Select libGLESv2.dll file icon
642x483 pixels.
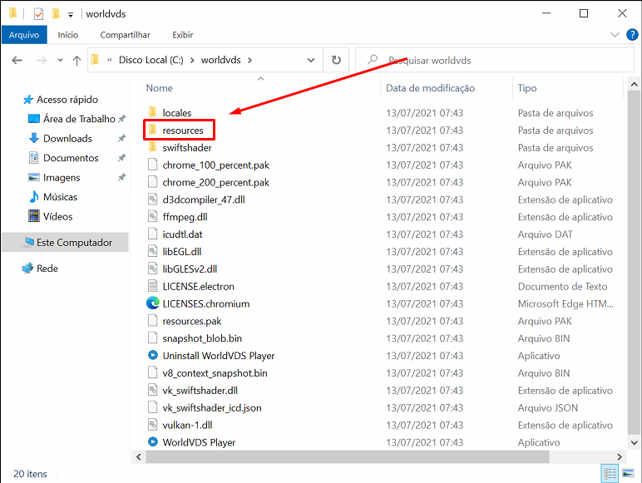tap(153, 269)
